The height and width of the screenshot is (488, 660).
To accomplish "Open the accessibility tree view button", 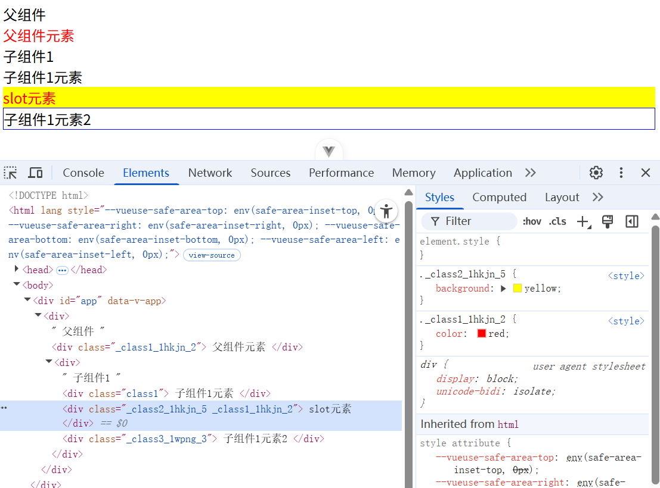I will (x=386, y=211).
